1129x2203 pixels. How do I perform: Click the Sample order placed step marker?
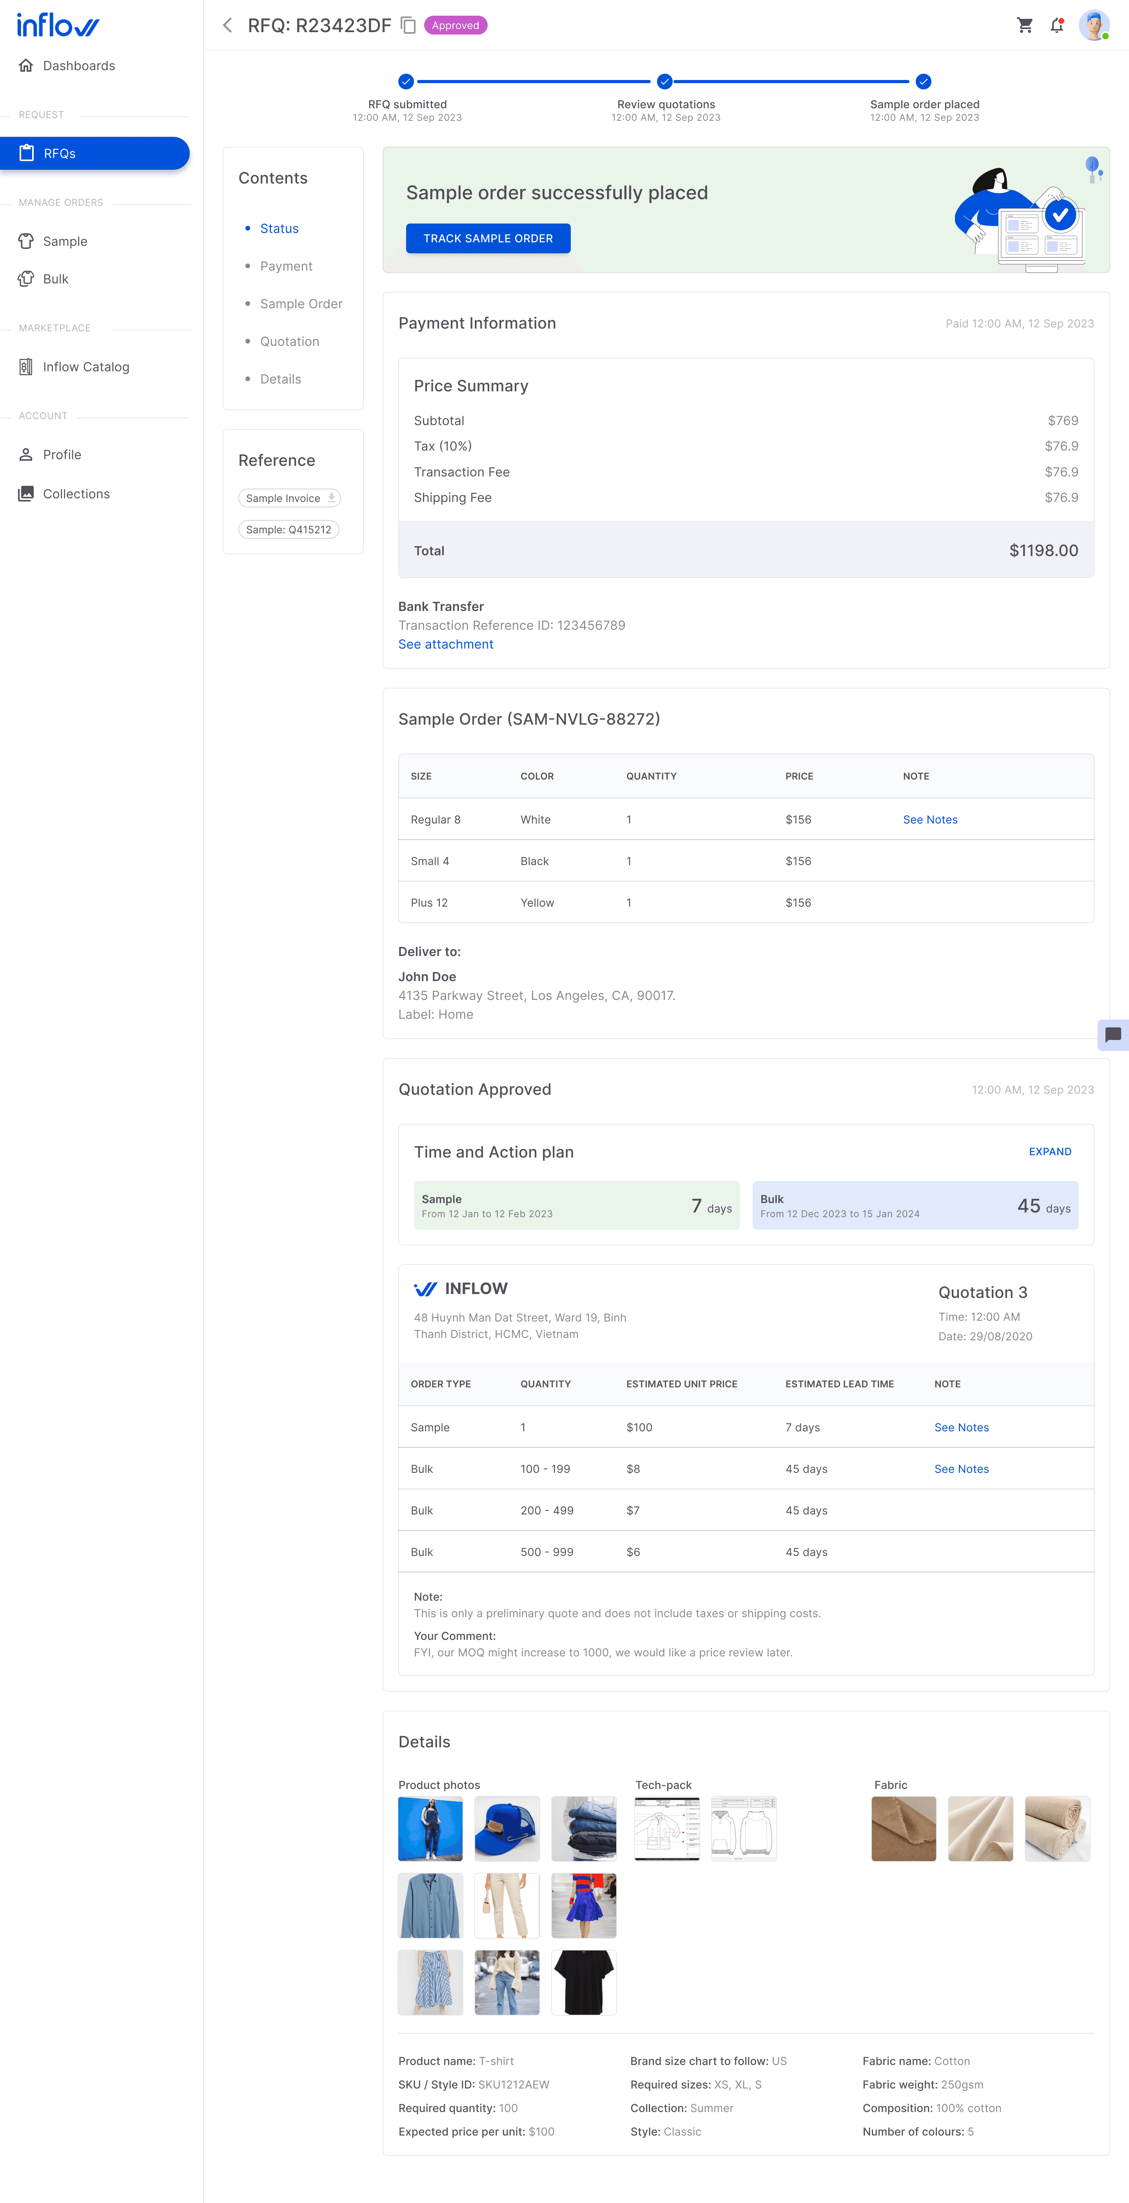(923, 82)
